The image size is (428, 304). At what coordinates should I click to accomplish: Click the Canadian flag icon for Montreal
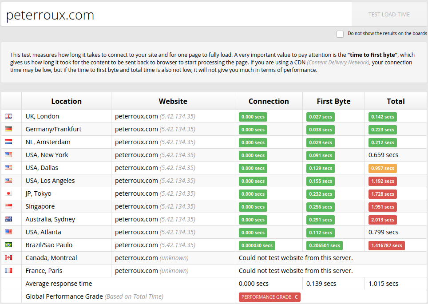pos(8,257)
